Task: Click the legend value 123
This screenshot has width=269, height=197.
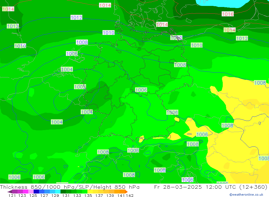Action: [x=22, y=195]
